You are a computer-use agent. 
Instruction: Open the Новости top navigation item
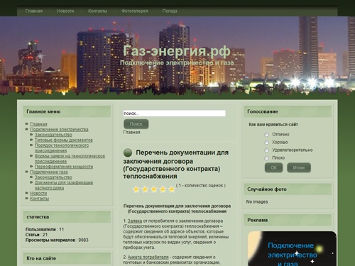(65, 11)
